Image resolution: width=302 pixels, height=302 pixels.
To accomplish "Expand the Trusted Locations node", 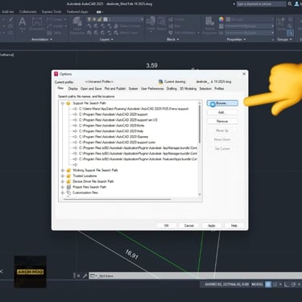I will (63, 176).
